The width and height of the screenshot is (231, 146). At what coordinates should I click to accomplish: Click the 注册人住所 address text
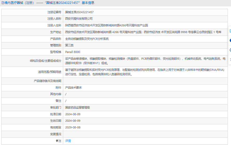pyautogui.click(x=106, y=25)
